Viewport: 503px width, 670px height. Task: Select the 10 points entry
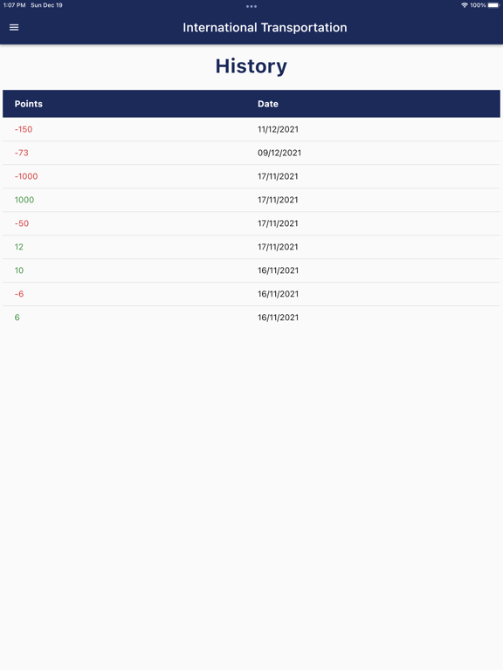point(19,270)
